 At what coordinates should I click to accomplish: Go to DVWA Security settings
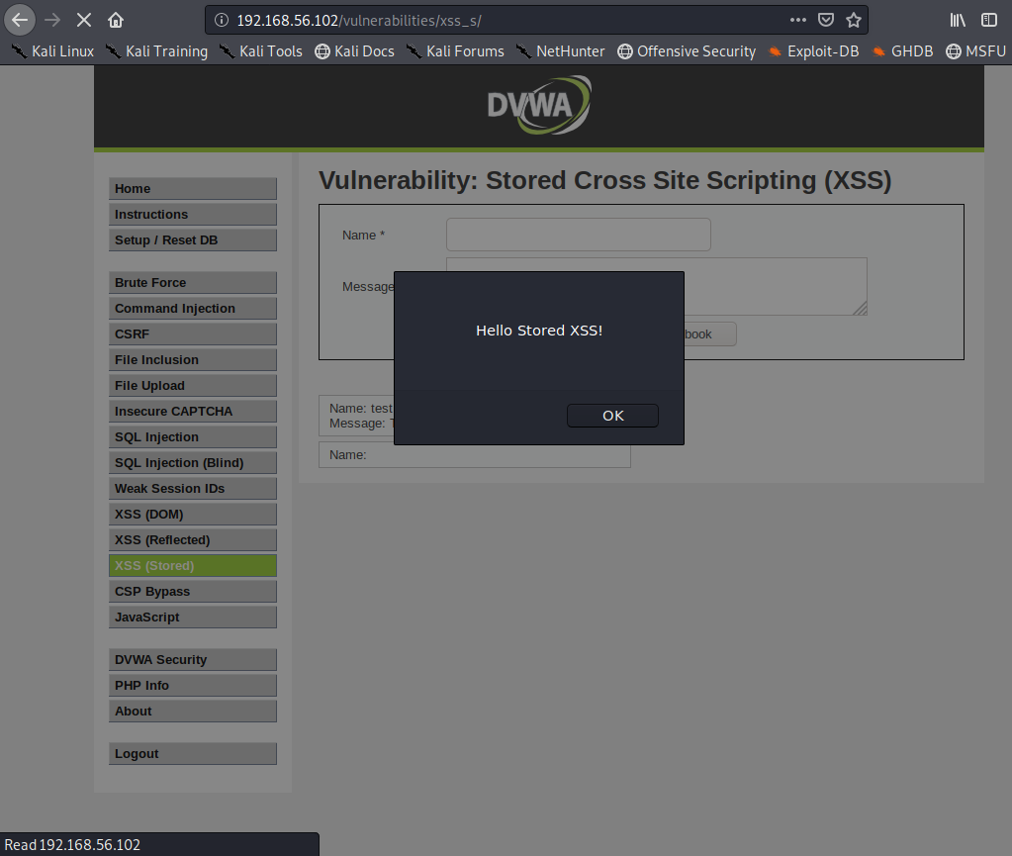[x=192, y=659]
